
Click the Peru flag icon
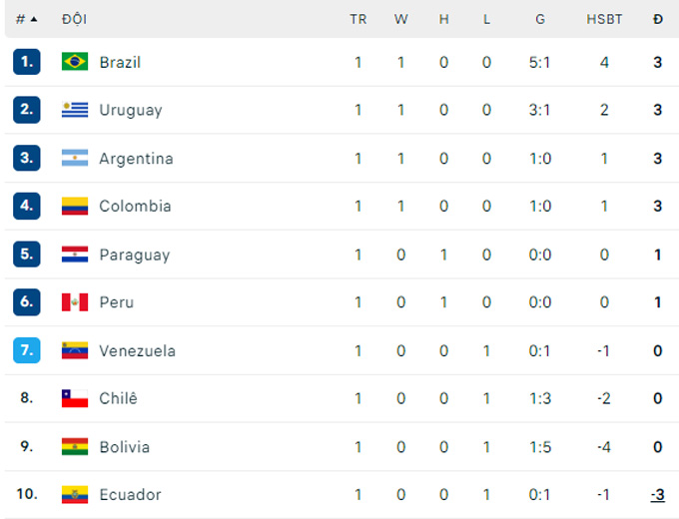(75, 302)
